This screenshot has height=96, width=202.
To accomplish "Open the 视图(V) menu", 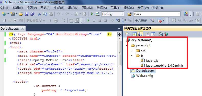I will point(31,8).
